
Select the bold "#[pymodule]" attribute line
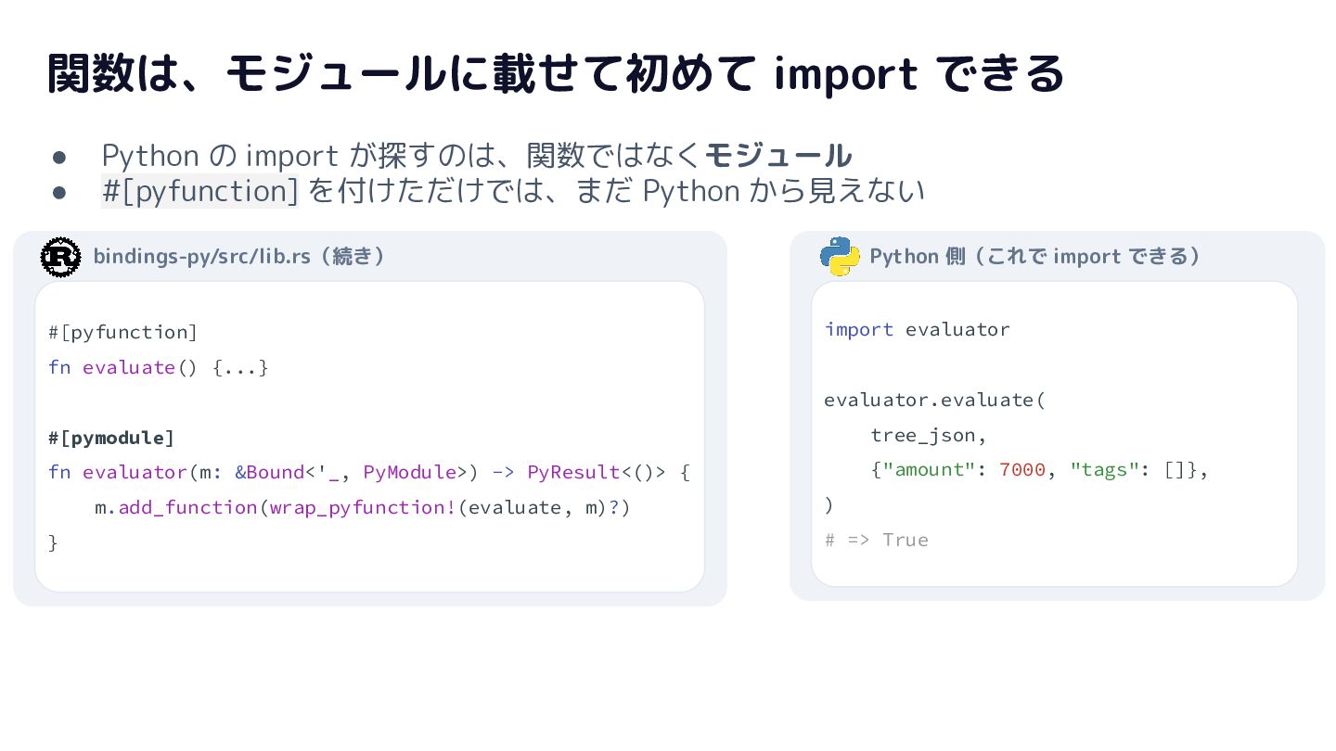[111, 437]
